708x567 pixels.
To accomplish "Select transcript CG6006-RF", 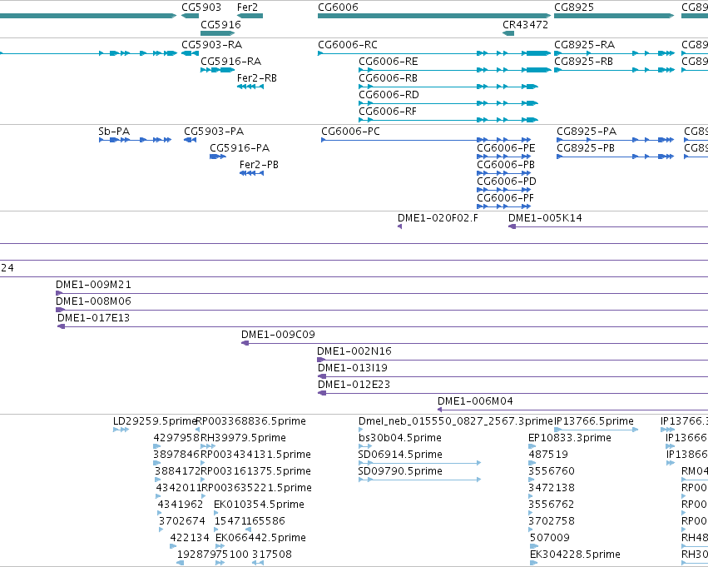I will (x=388, y=112).
